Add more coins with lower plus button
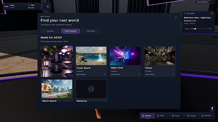The width and height of the screenshot is (218, 122). pyautogui.click(x=42, y=8)
